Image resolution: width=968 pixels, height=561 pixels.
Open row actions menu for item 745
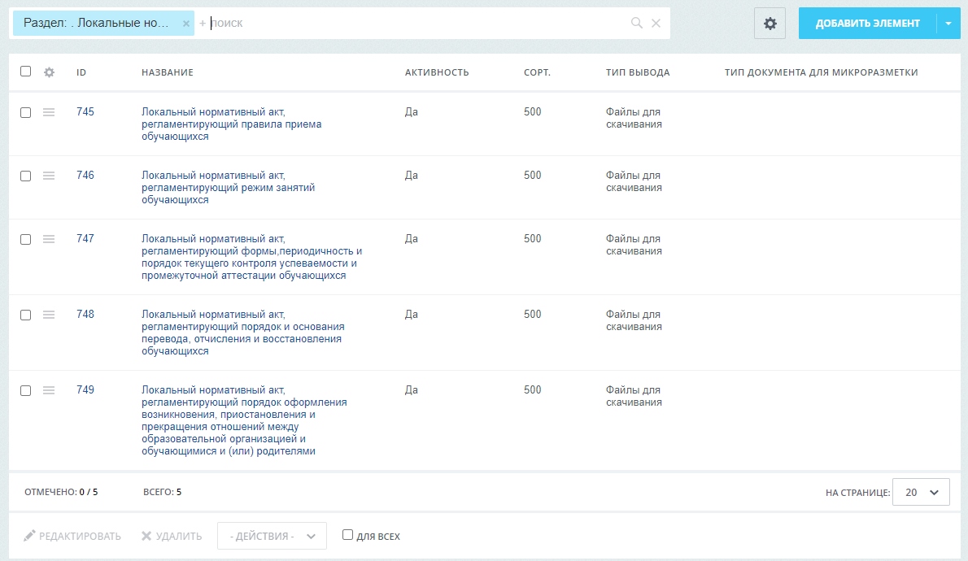pos(49,112)
